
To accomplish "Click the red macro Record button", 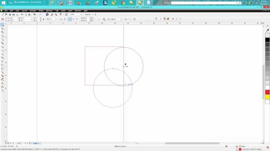I will click(173, 19).
